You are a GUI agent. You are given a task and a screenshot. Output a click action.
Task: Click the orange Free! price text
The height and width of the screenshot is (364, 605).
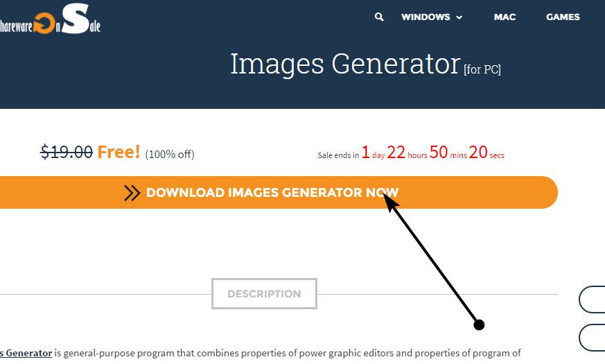pyautogui.click(x=119, y=152)
